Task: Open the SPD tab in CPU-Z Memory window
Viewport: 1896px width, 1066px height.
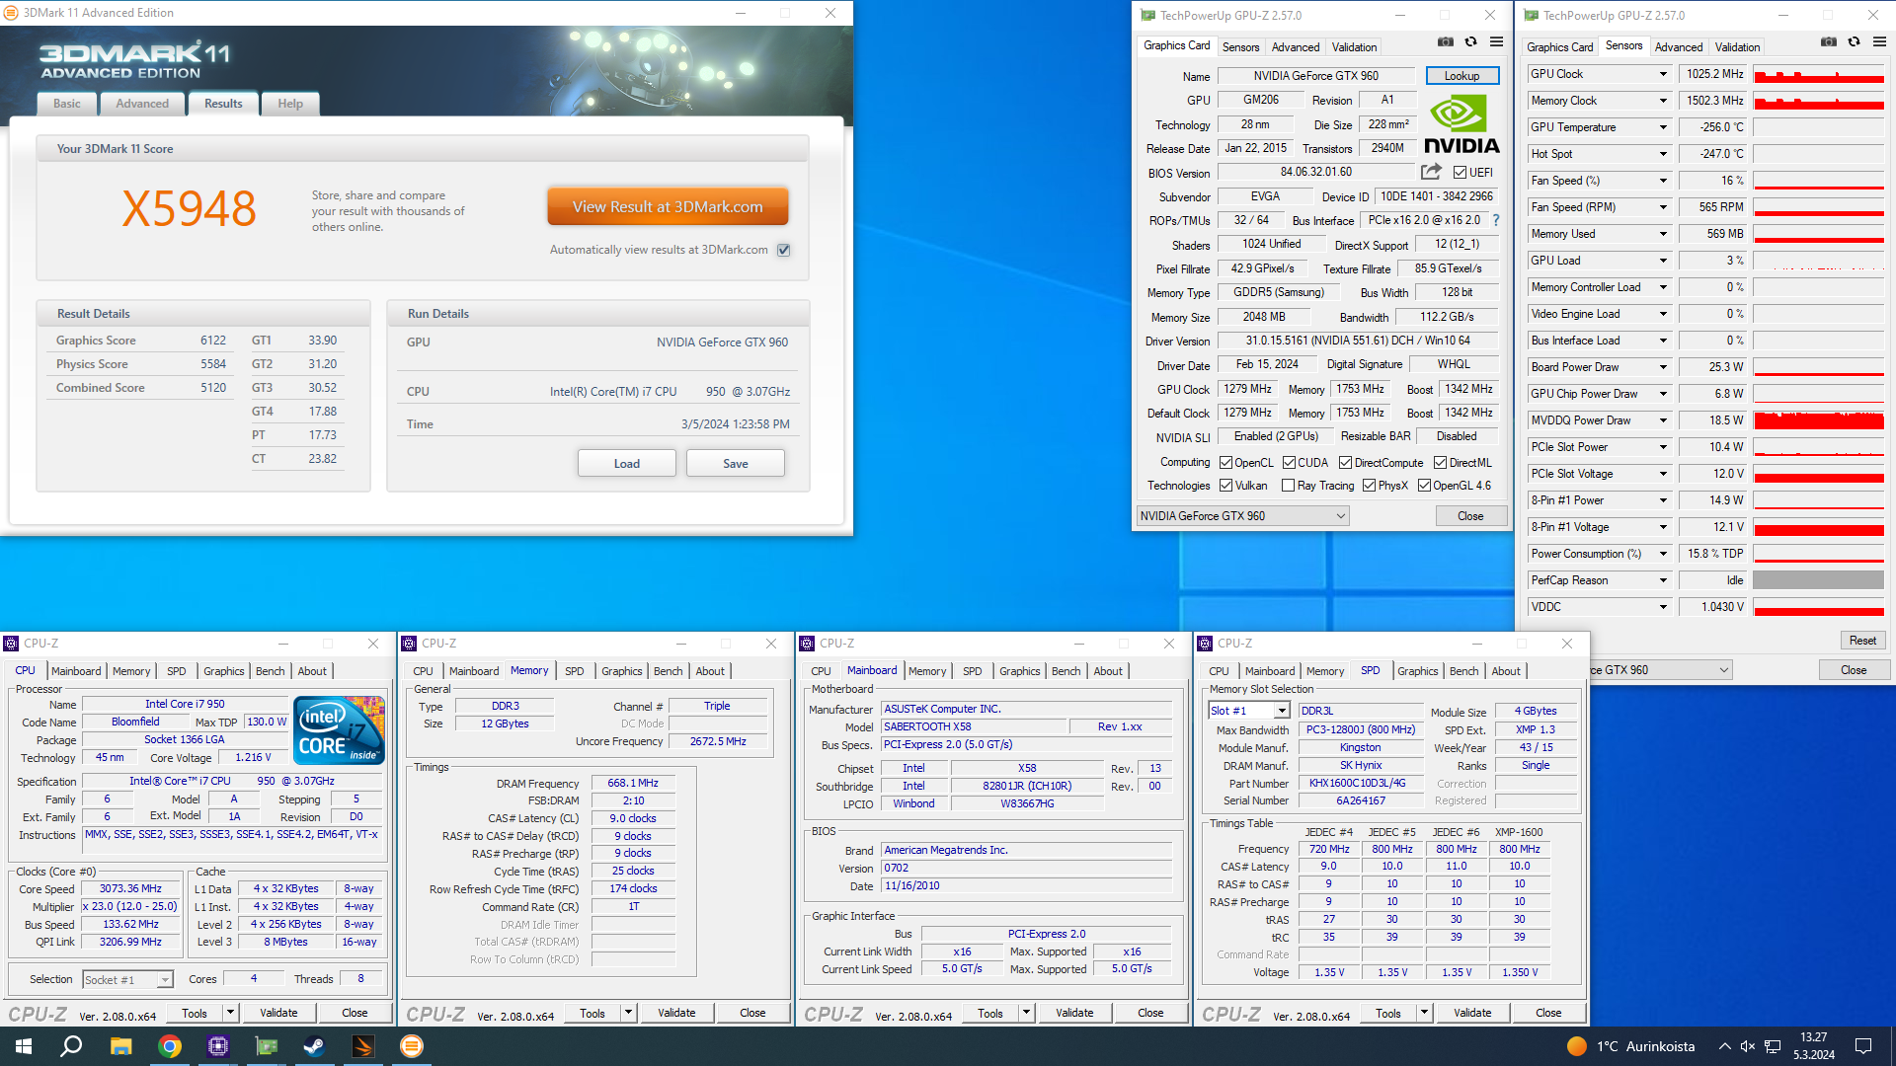Action: [575, 671]
